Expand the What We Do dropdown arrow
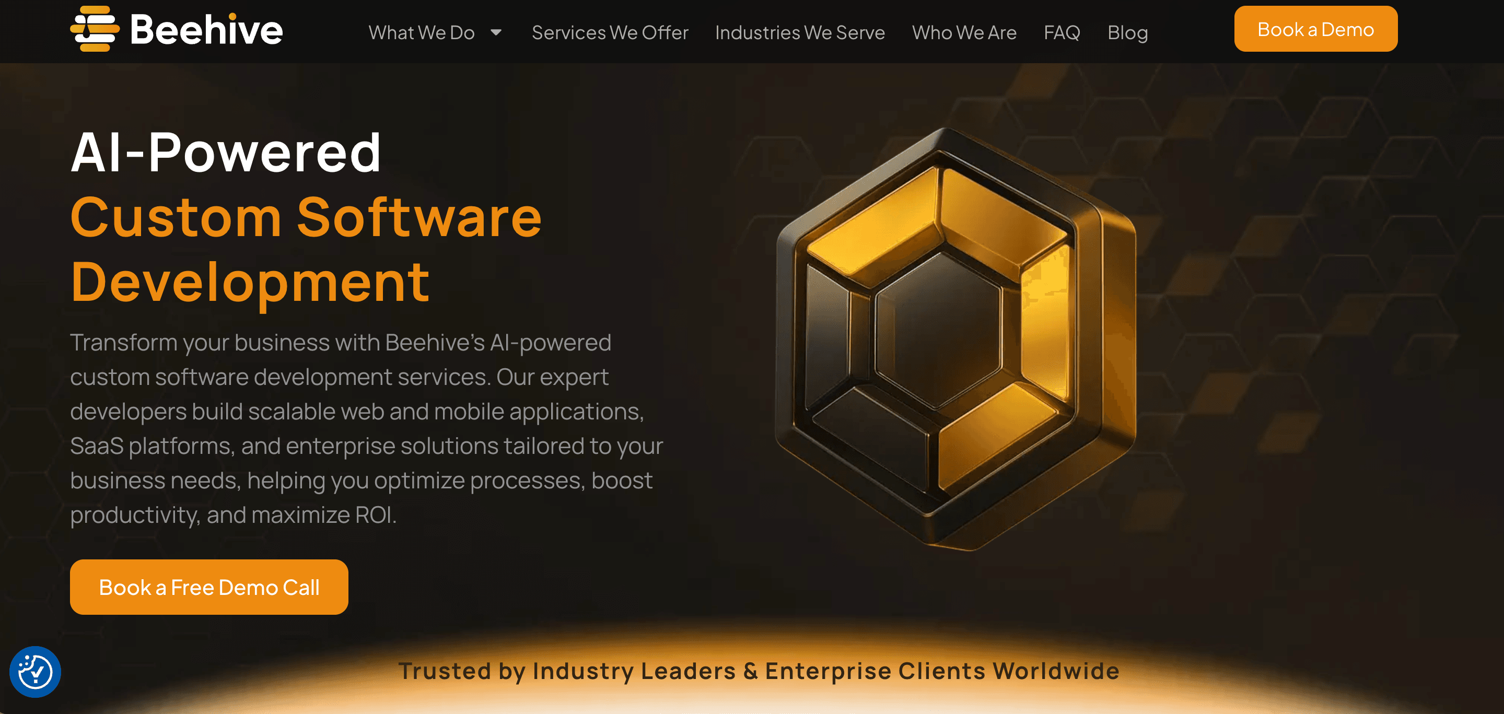 click(x=496, y=32)
